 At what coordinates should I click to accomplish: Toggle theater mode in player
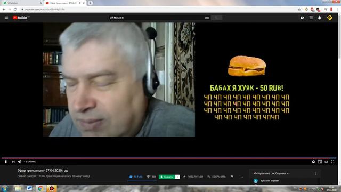326,162
